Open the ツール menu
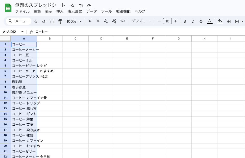 point(107,11)
